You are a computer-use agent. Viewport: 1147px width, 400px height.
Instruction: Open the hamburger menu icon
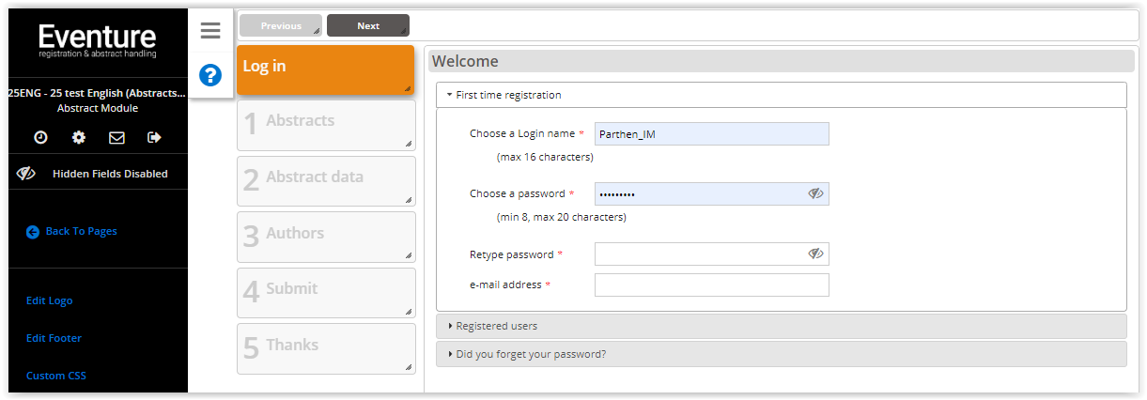click(x=210, y=31)
